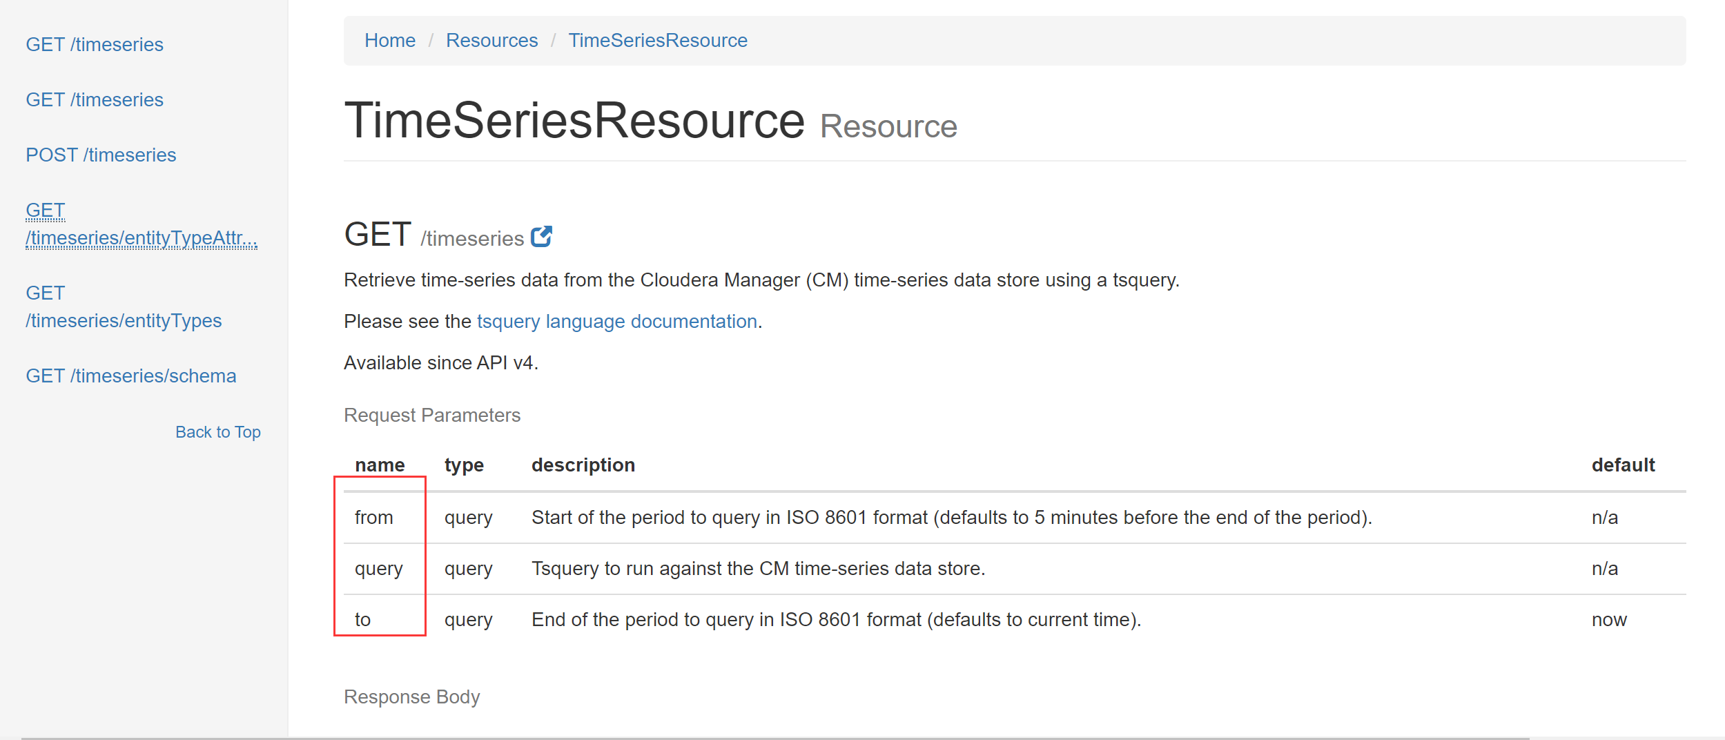The image size is (1725, 740).
Task: Click the Request Parameters section heading
Action: coord(432,415)
